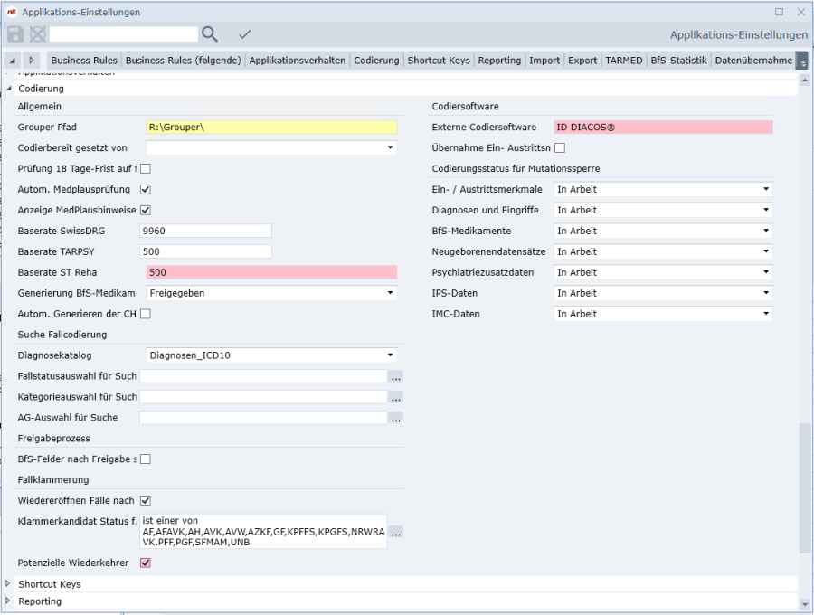This screenshot has width=814, height=615.
Task: Click the discard changes icon
Action: [37, 34]
